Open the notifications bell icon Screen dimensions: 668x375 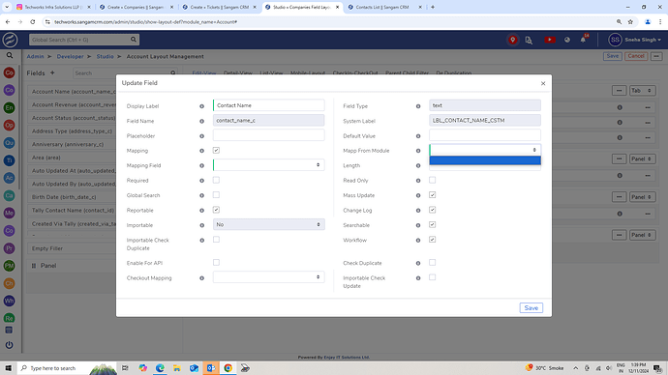(583, 40)
